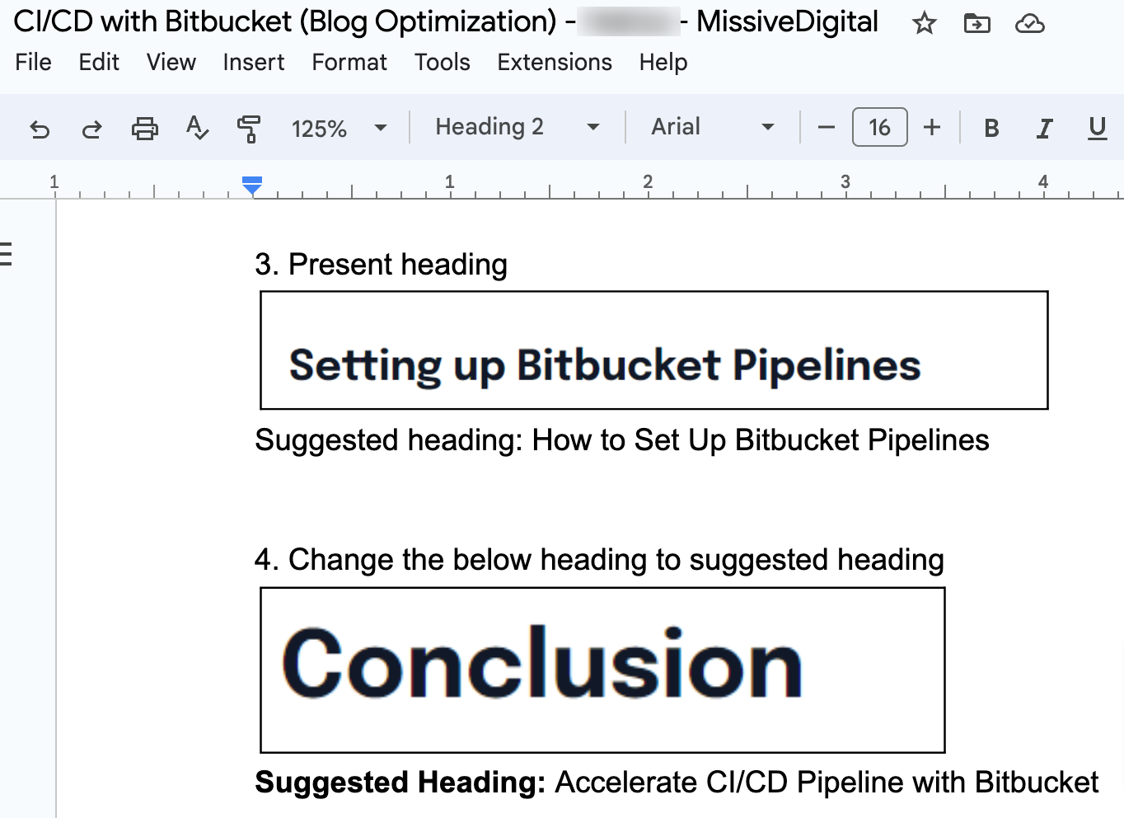
Task: Open the Extensions menu
Action: pos(554,62)
